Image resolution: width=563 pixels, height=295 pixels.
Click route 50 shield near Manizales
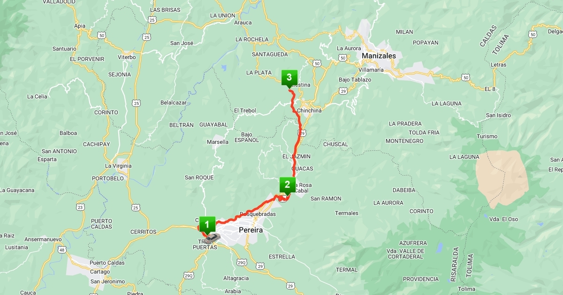click(x=343, y=58)
